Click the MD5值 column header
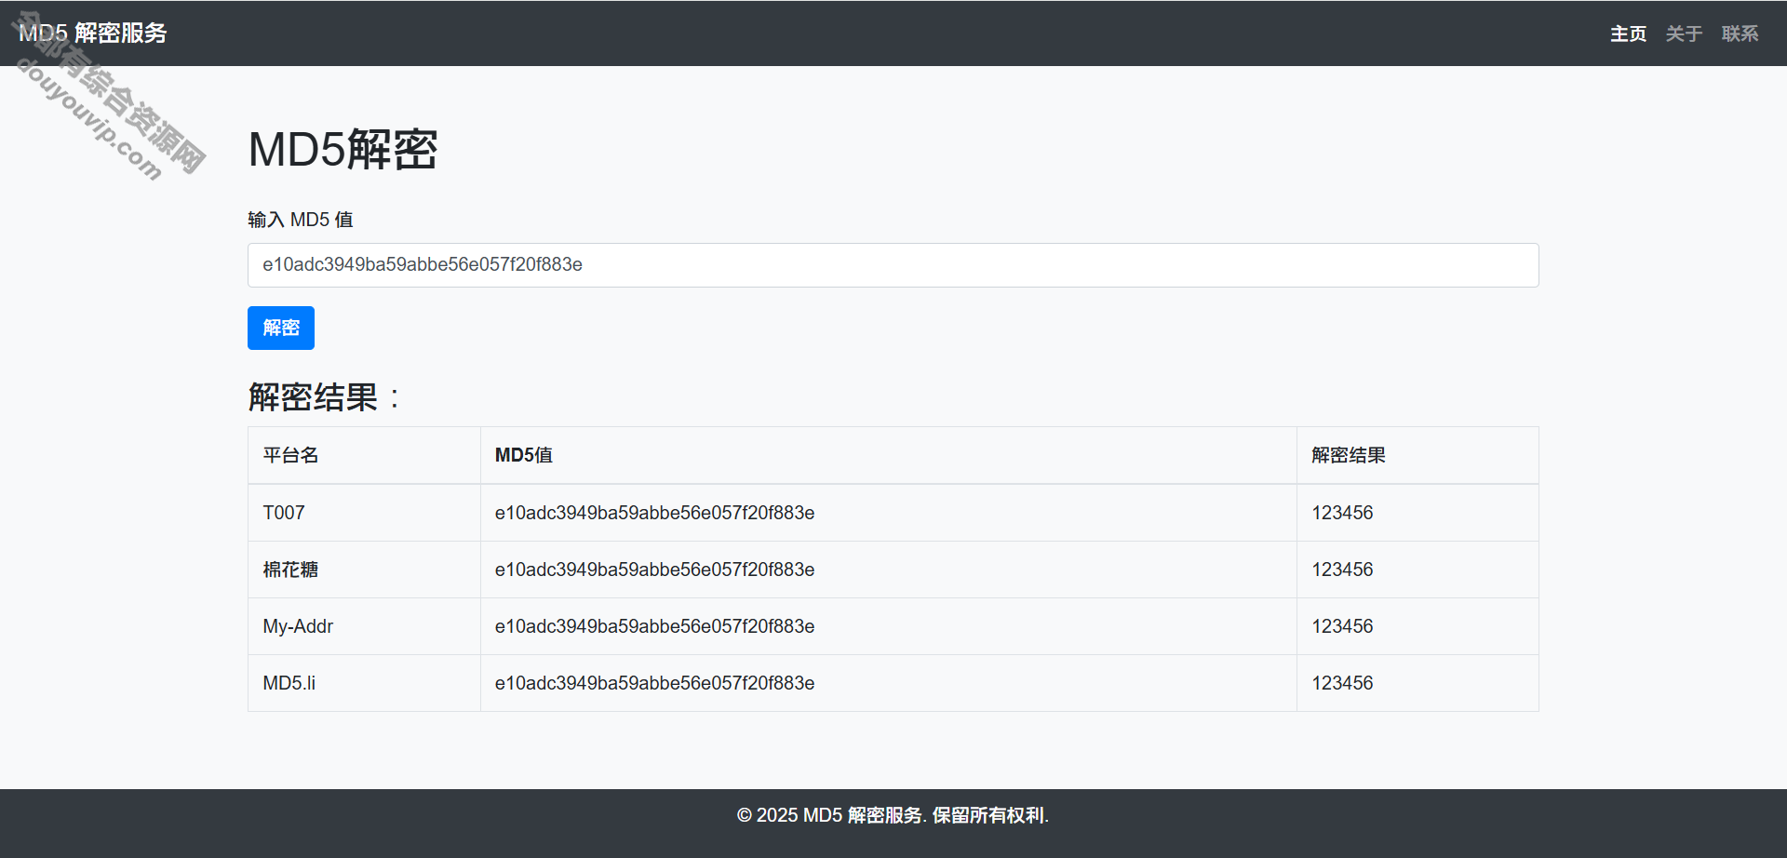This screenshot has height=858, width=1787. 523,455
